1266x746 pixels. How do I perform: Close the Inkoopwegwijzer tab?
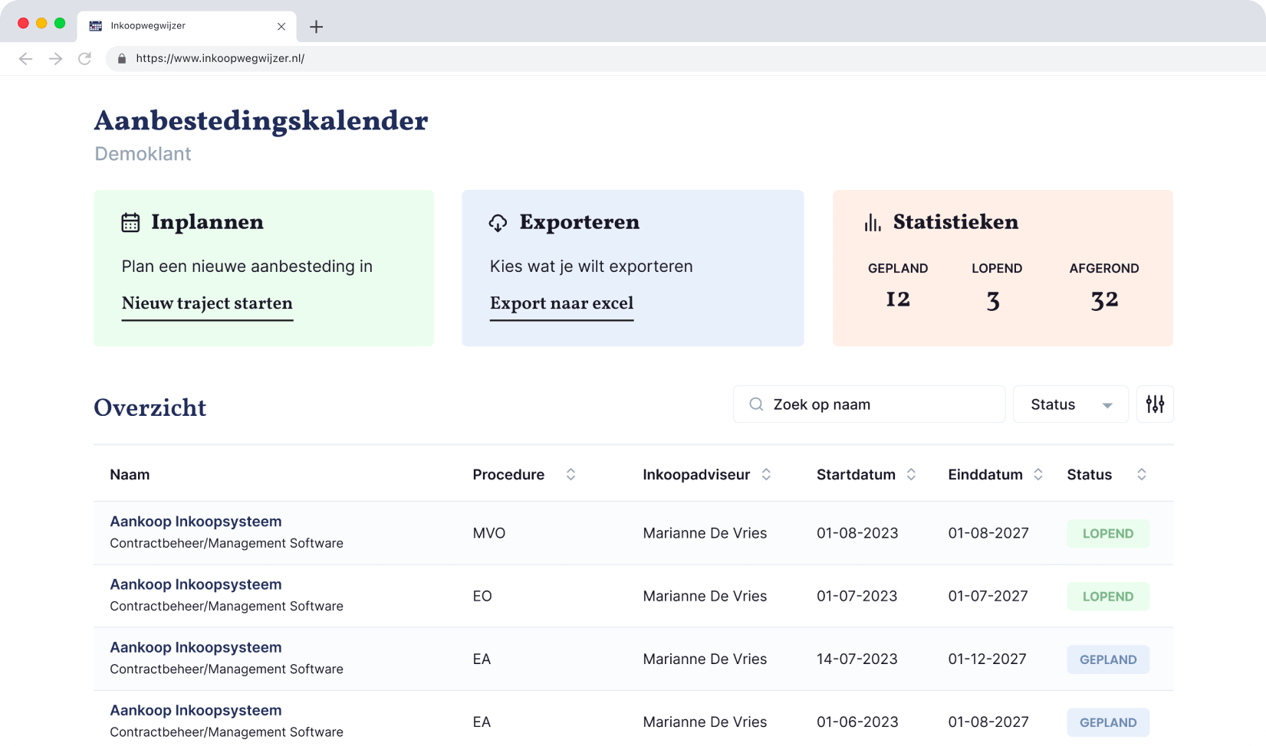pyautogui.click(x=281, y=26)
